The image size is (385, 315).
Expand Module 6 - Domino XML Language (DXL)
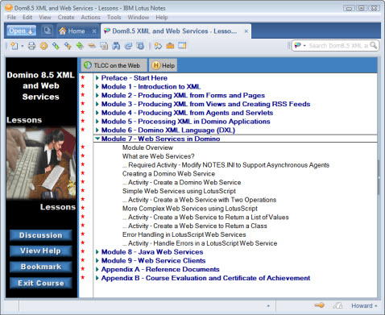[x=97, y=131]
